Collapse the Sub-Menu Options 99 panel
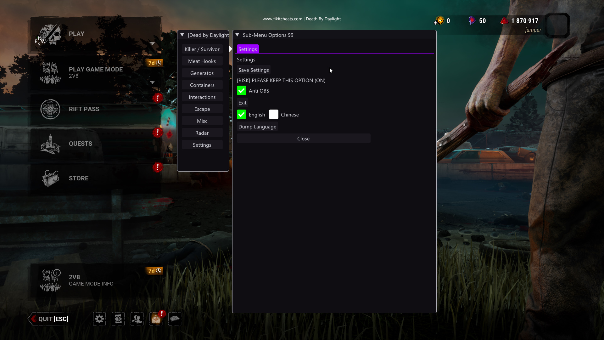The height and width of the screenshot is (340, 604). (x=237, y=35)
